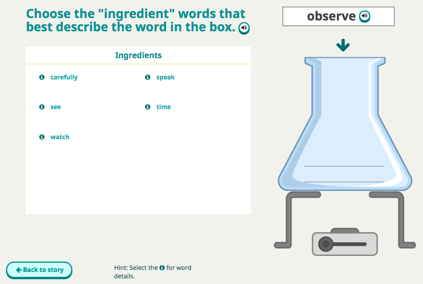The height and width of the screenshot is (284, 423).
Task: Click the second dotted line in flask
Action: coord(344,181)
